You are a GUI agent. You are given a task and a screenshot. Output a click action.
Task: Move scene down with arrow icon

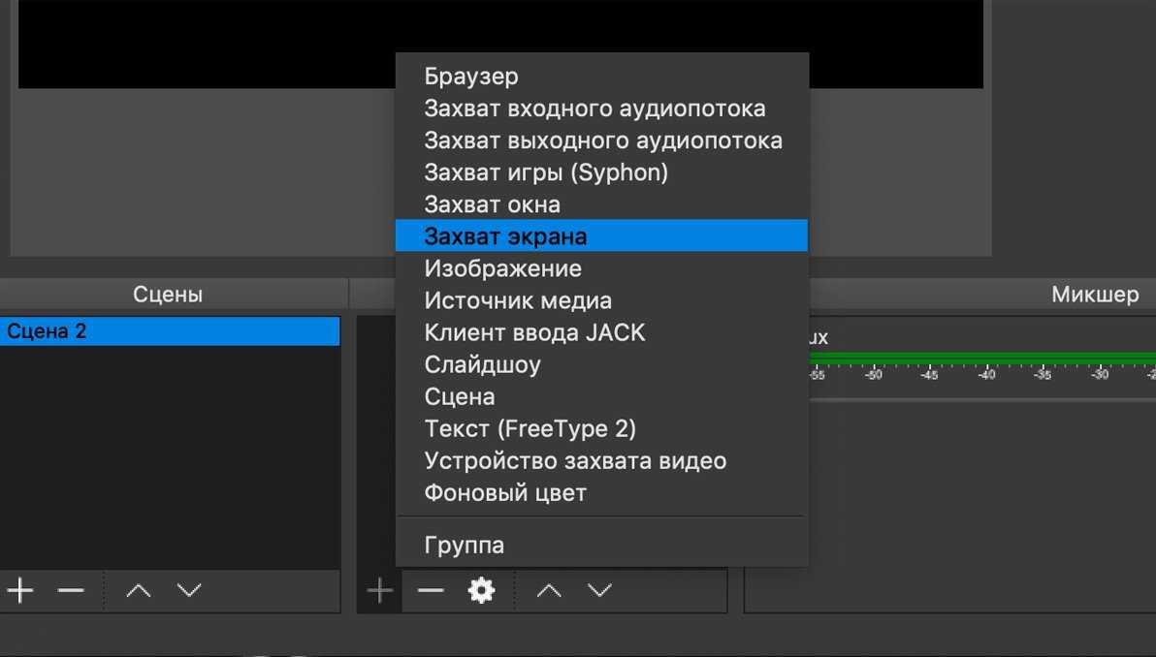(189, 590)
